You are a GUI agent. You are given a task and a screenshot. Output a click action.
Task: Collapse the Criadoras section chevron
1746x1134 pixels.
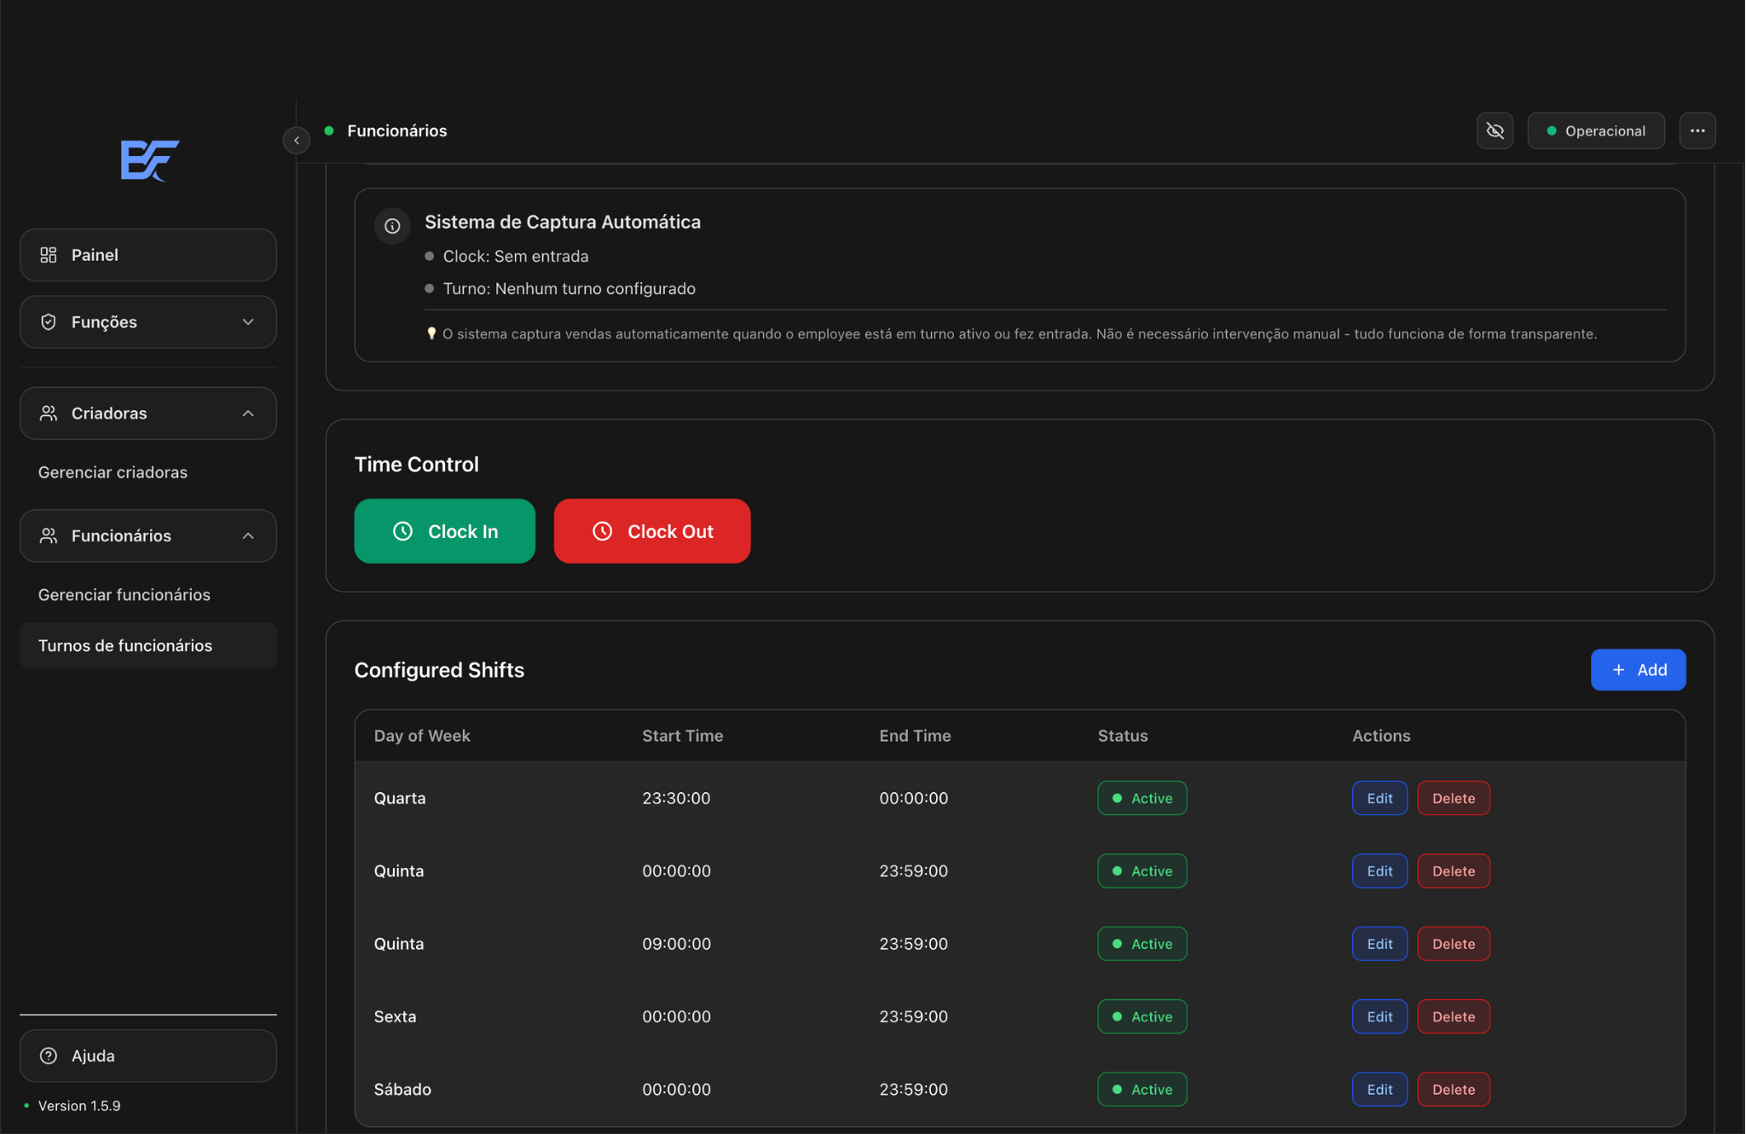pyautogui.click(x=248, y=414)
